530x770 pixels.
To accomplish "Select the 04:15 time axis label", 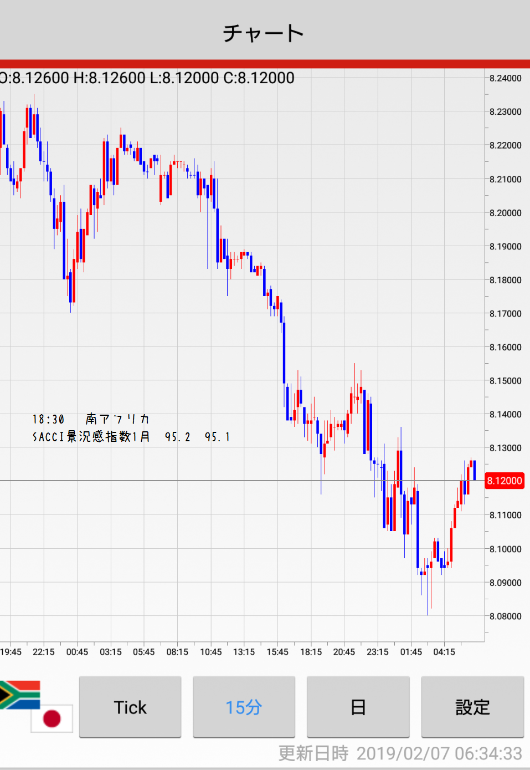I will [x=444, y=652].
